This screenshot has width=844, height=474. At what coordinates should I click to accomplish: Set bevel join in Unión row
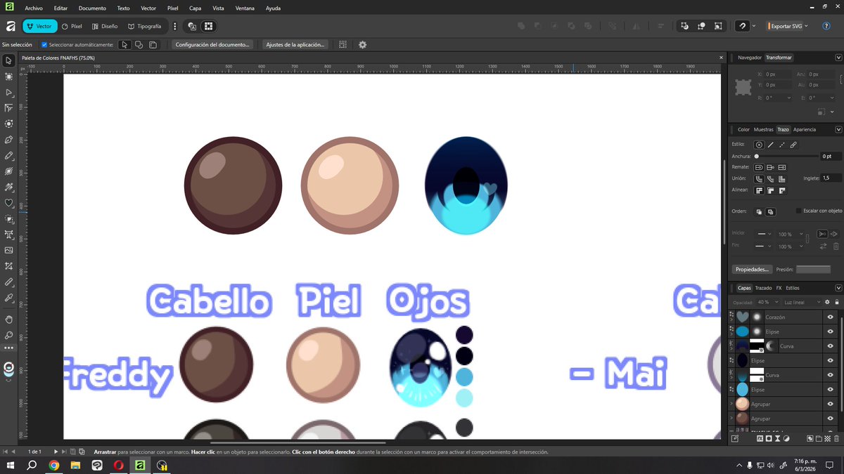(x=770, y=179)
